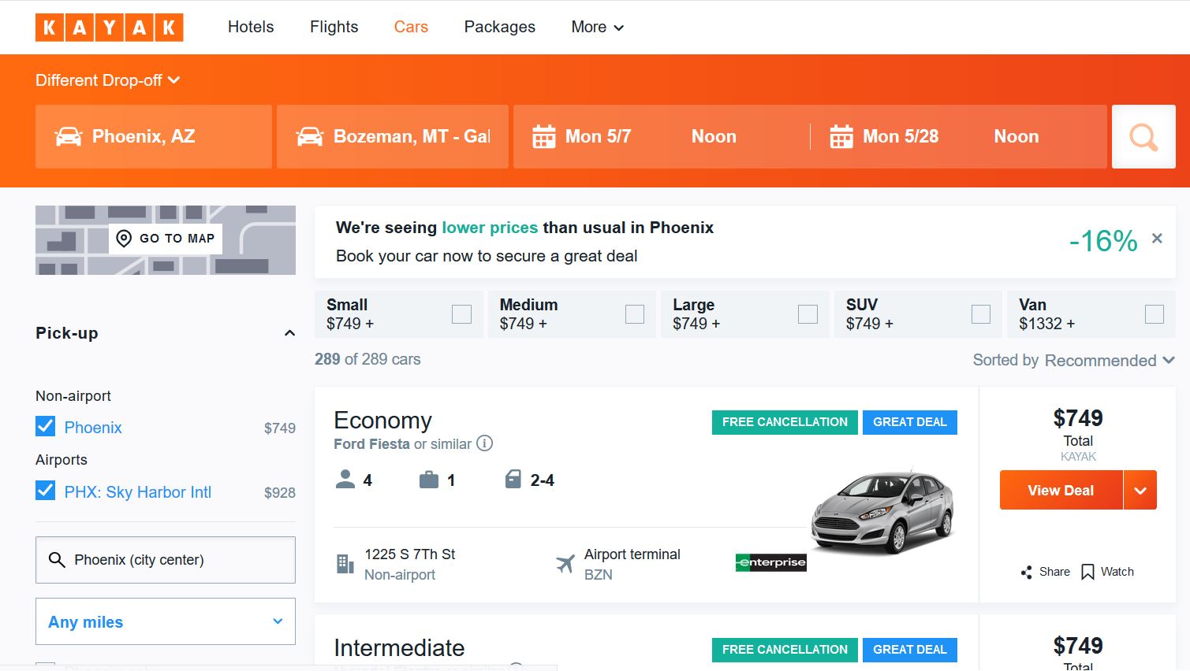Change the pick-up time Noon
The width and height of the screenshot is (1190, 671).
(714, 136)
